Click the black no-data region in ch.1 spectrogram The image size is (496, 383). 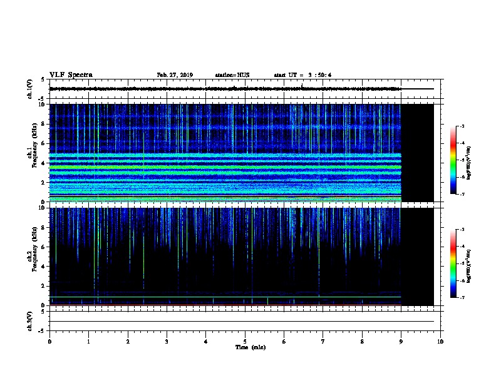click(417, 153)
